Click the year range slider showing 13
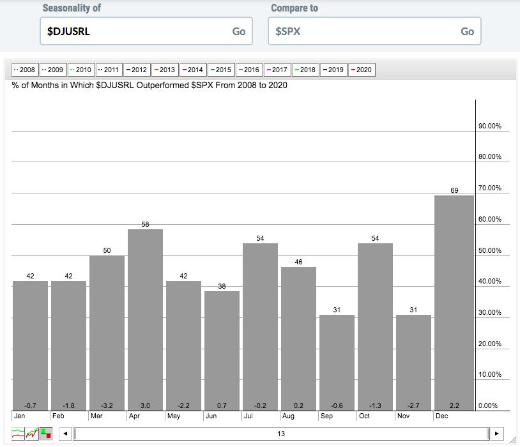 point(281,434)
